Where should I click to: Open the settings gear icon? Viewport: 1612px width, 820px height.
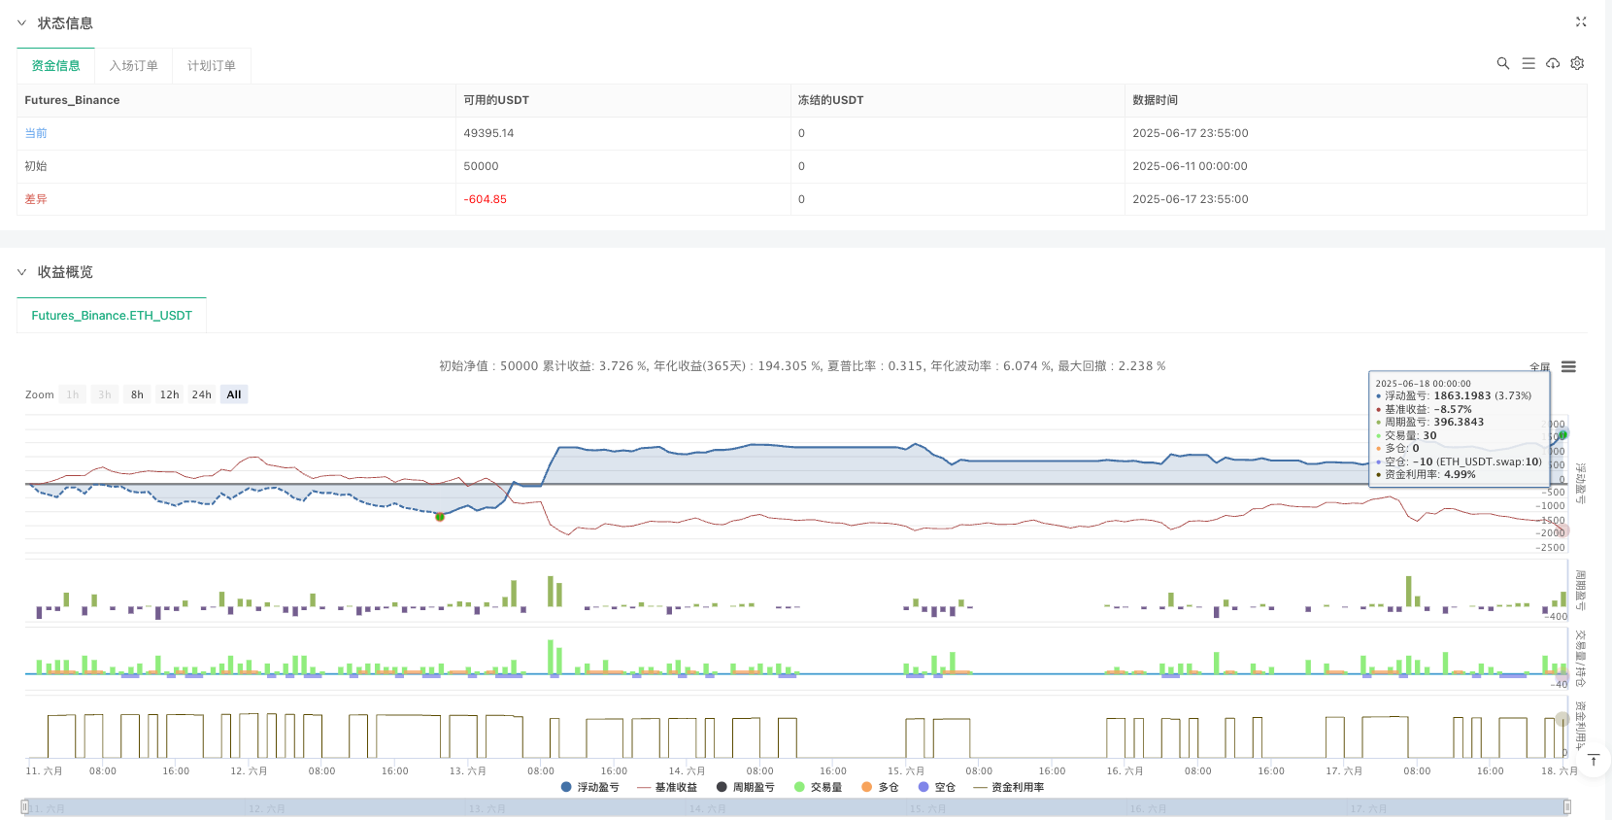click(1577, 63)
